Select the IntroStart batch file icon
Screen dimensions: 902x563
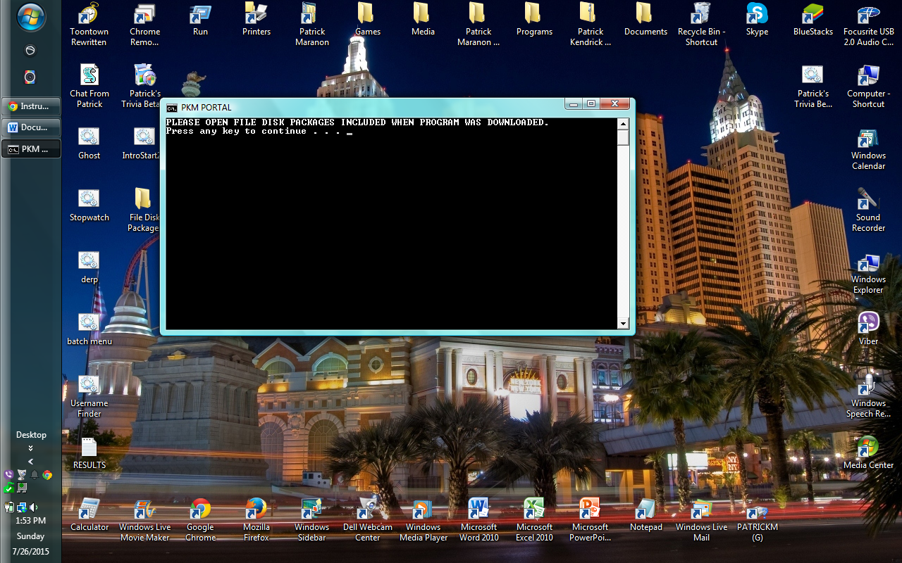[x=144, y=143]
